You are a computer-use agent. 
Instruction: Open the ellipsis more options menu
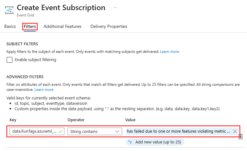click(x=115, y=8)
